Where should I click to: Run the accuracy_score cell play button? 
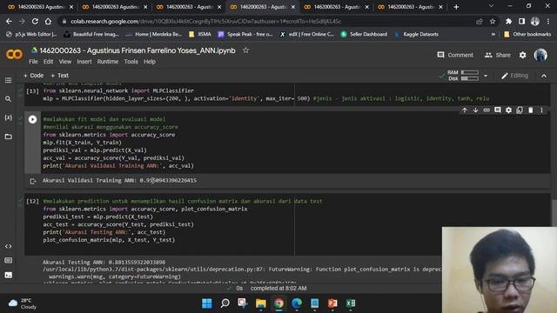(32, 119)
